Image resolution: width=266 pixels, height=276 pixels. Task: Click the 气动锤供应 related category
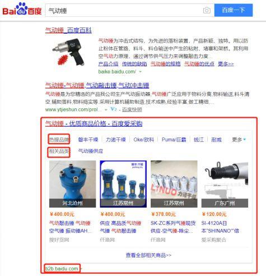[91, 151]
